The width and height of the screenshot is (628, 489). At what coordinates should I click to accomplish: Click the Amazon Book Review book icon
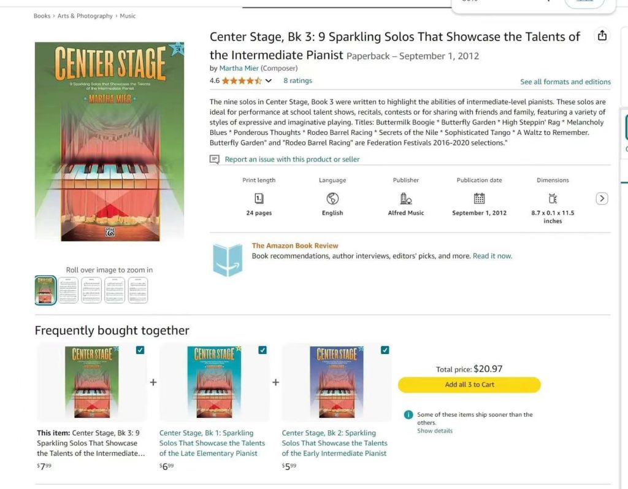pyautogui.click(x=228, y=260)
